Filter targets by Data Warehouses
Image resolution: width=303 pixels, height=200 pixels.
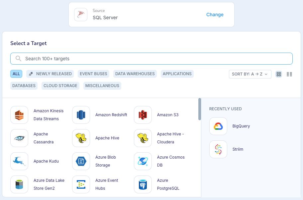tap(135, 74)
